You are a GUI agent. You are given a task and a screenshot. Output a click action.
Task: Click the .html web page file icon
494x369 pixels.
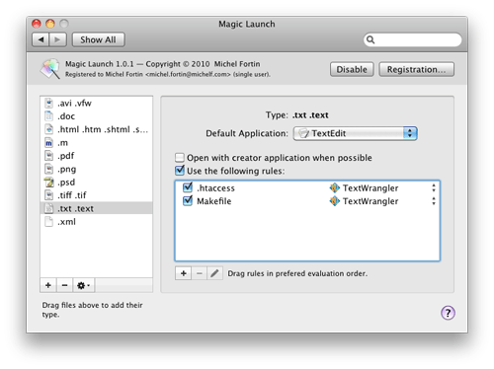pyautogui.click(x=48, y=129)
